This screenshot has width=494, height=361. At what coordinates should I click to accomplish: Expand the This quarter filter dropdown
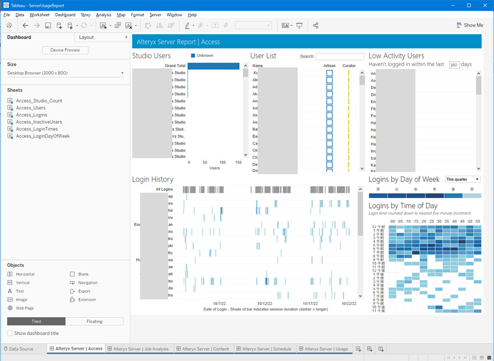(477, 180)
